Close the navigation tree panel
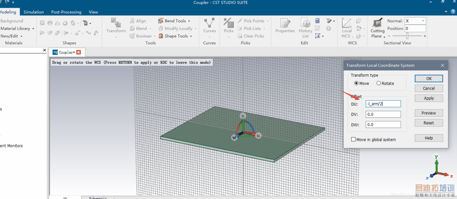Image resolution: width=457 pixels, height=199 pixels. (x=45, y=50)
